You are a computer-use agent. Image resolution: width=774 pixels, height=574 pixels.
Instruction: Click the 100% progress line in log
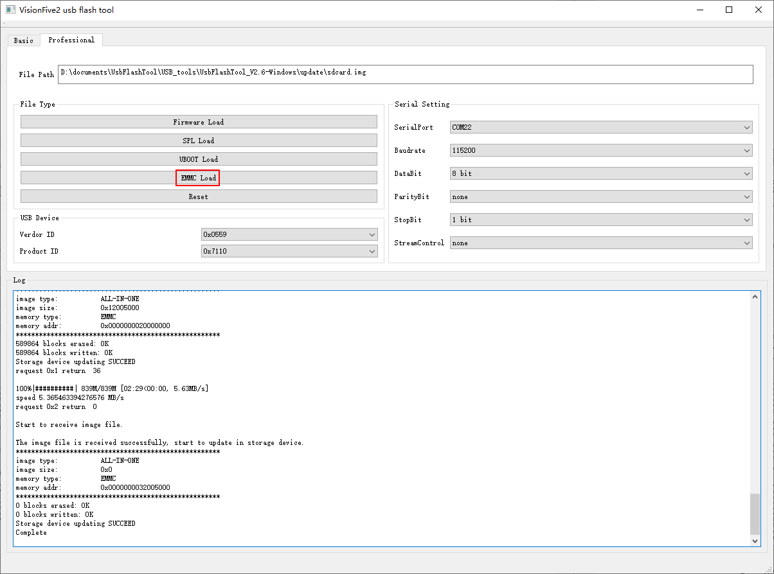[x=112, y=388]
